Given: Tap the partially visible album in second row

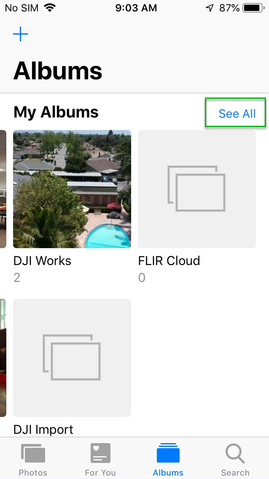Looking at the screenshot, I should tap(3, 357).
